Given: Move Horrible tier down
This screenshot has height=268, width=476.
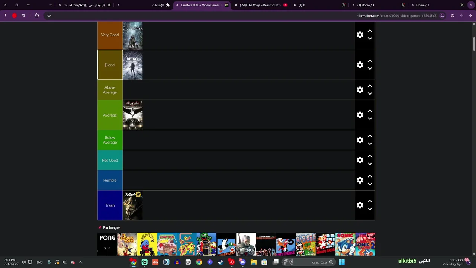Looking at the screenshot, I should click(x=370, y=184).
